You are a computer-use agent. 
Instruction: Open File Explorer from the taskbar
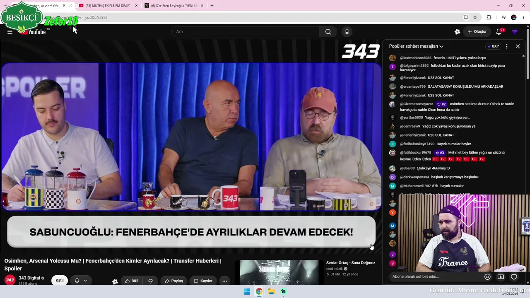pos(271,292)
